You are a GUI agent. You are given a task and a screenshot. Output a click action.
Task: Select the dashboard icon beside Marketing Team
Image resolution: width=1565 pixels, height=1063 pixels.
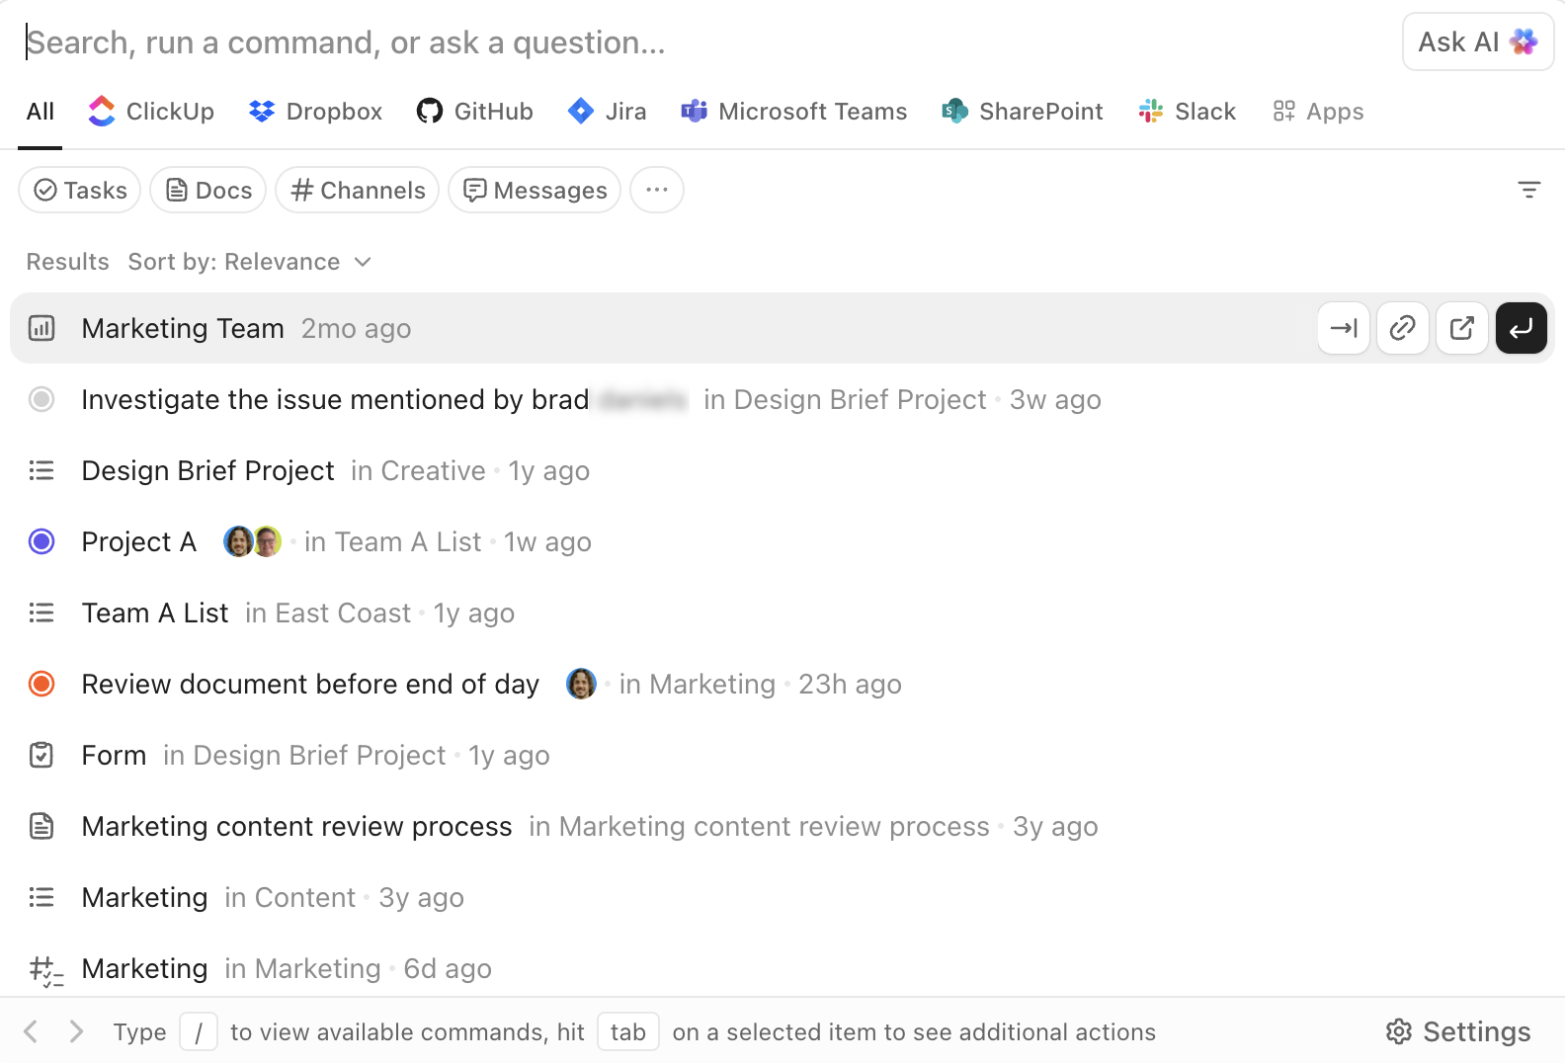pos(41,328)
